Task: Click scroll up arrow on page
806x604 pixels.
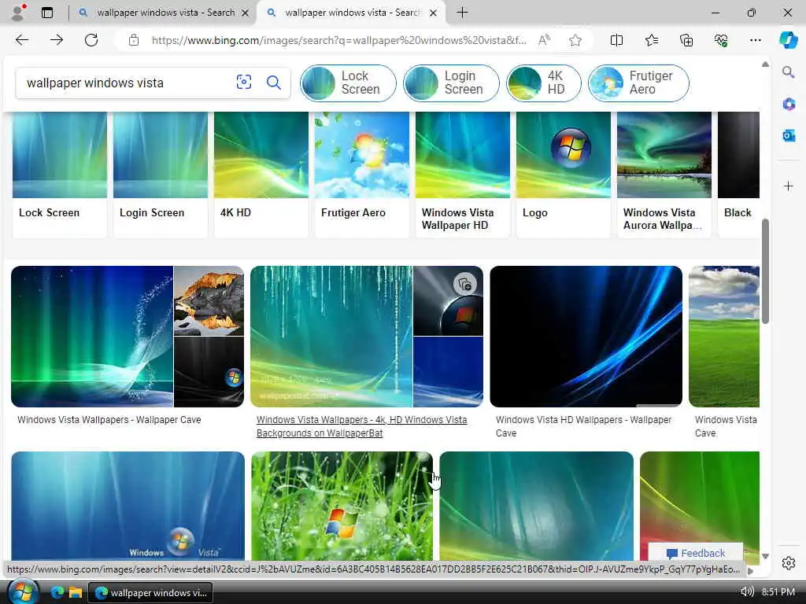Action: tap(765, 64)
